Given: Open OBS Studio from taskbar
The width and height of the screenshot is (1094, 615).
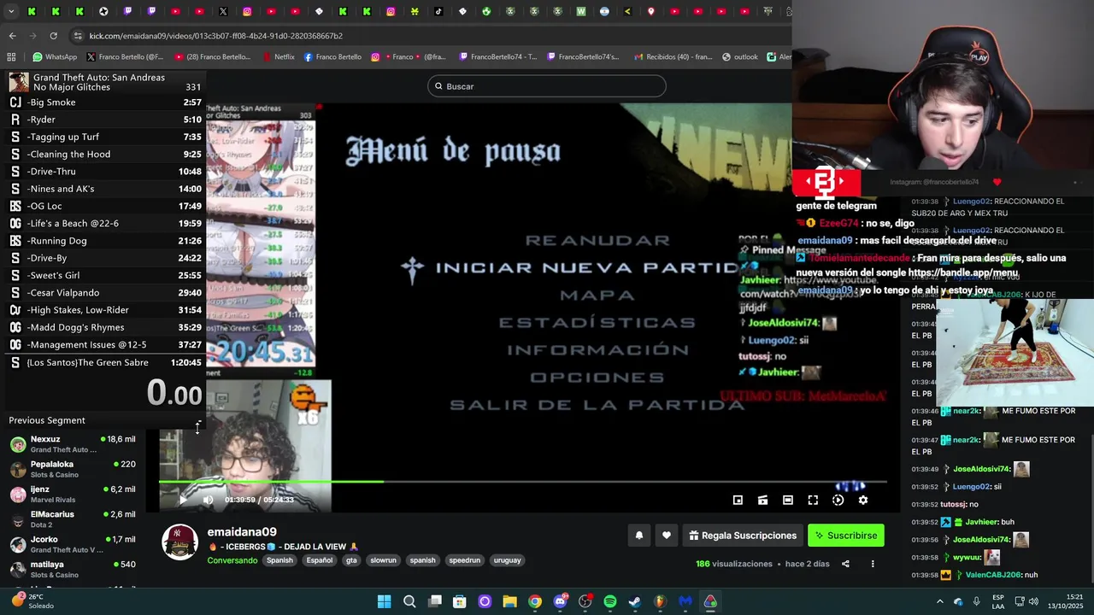Looking at the screenshot, I should [x=585, y=601].
